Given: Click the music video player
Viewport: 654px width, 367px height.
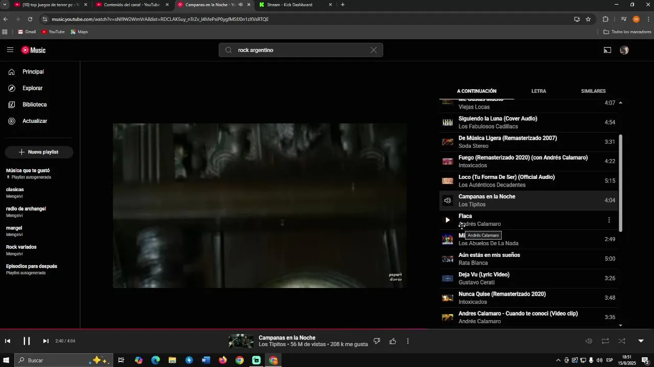Looking at the screenshot, I should click(x=260, y=205).
